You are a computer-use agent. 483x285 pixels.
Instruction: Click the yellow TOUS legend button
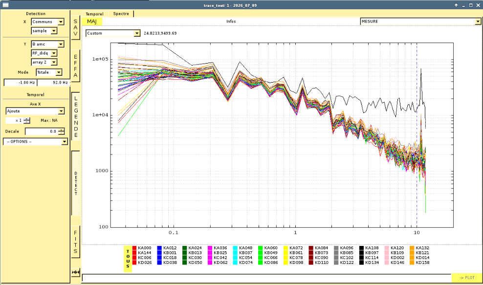coord(128,259)
